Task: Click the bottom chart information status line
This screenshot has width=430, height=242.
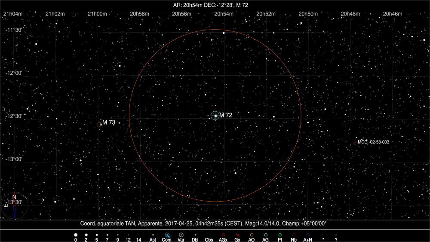Action: 206,224
